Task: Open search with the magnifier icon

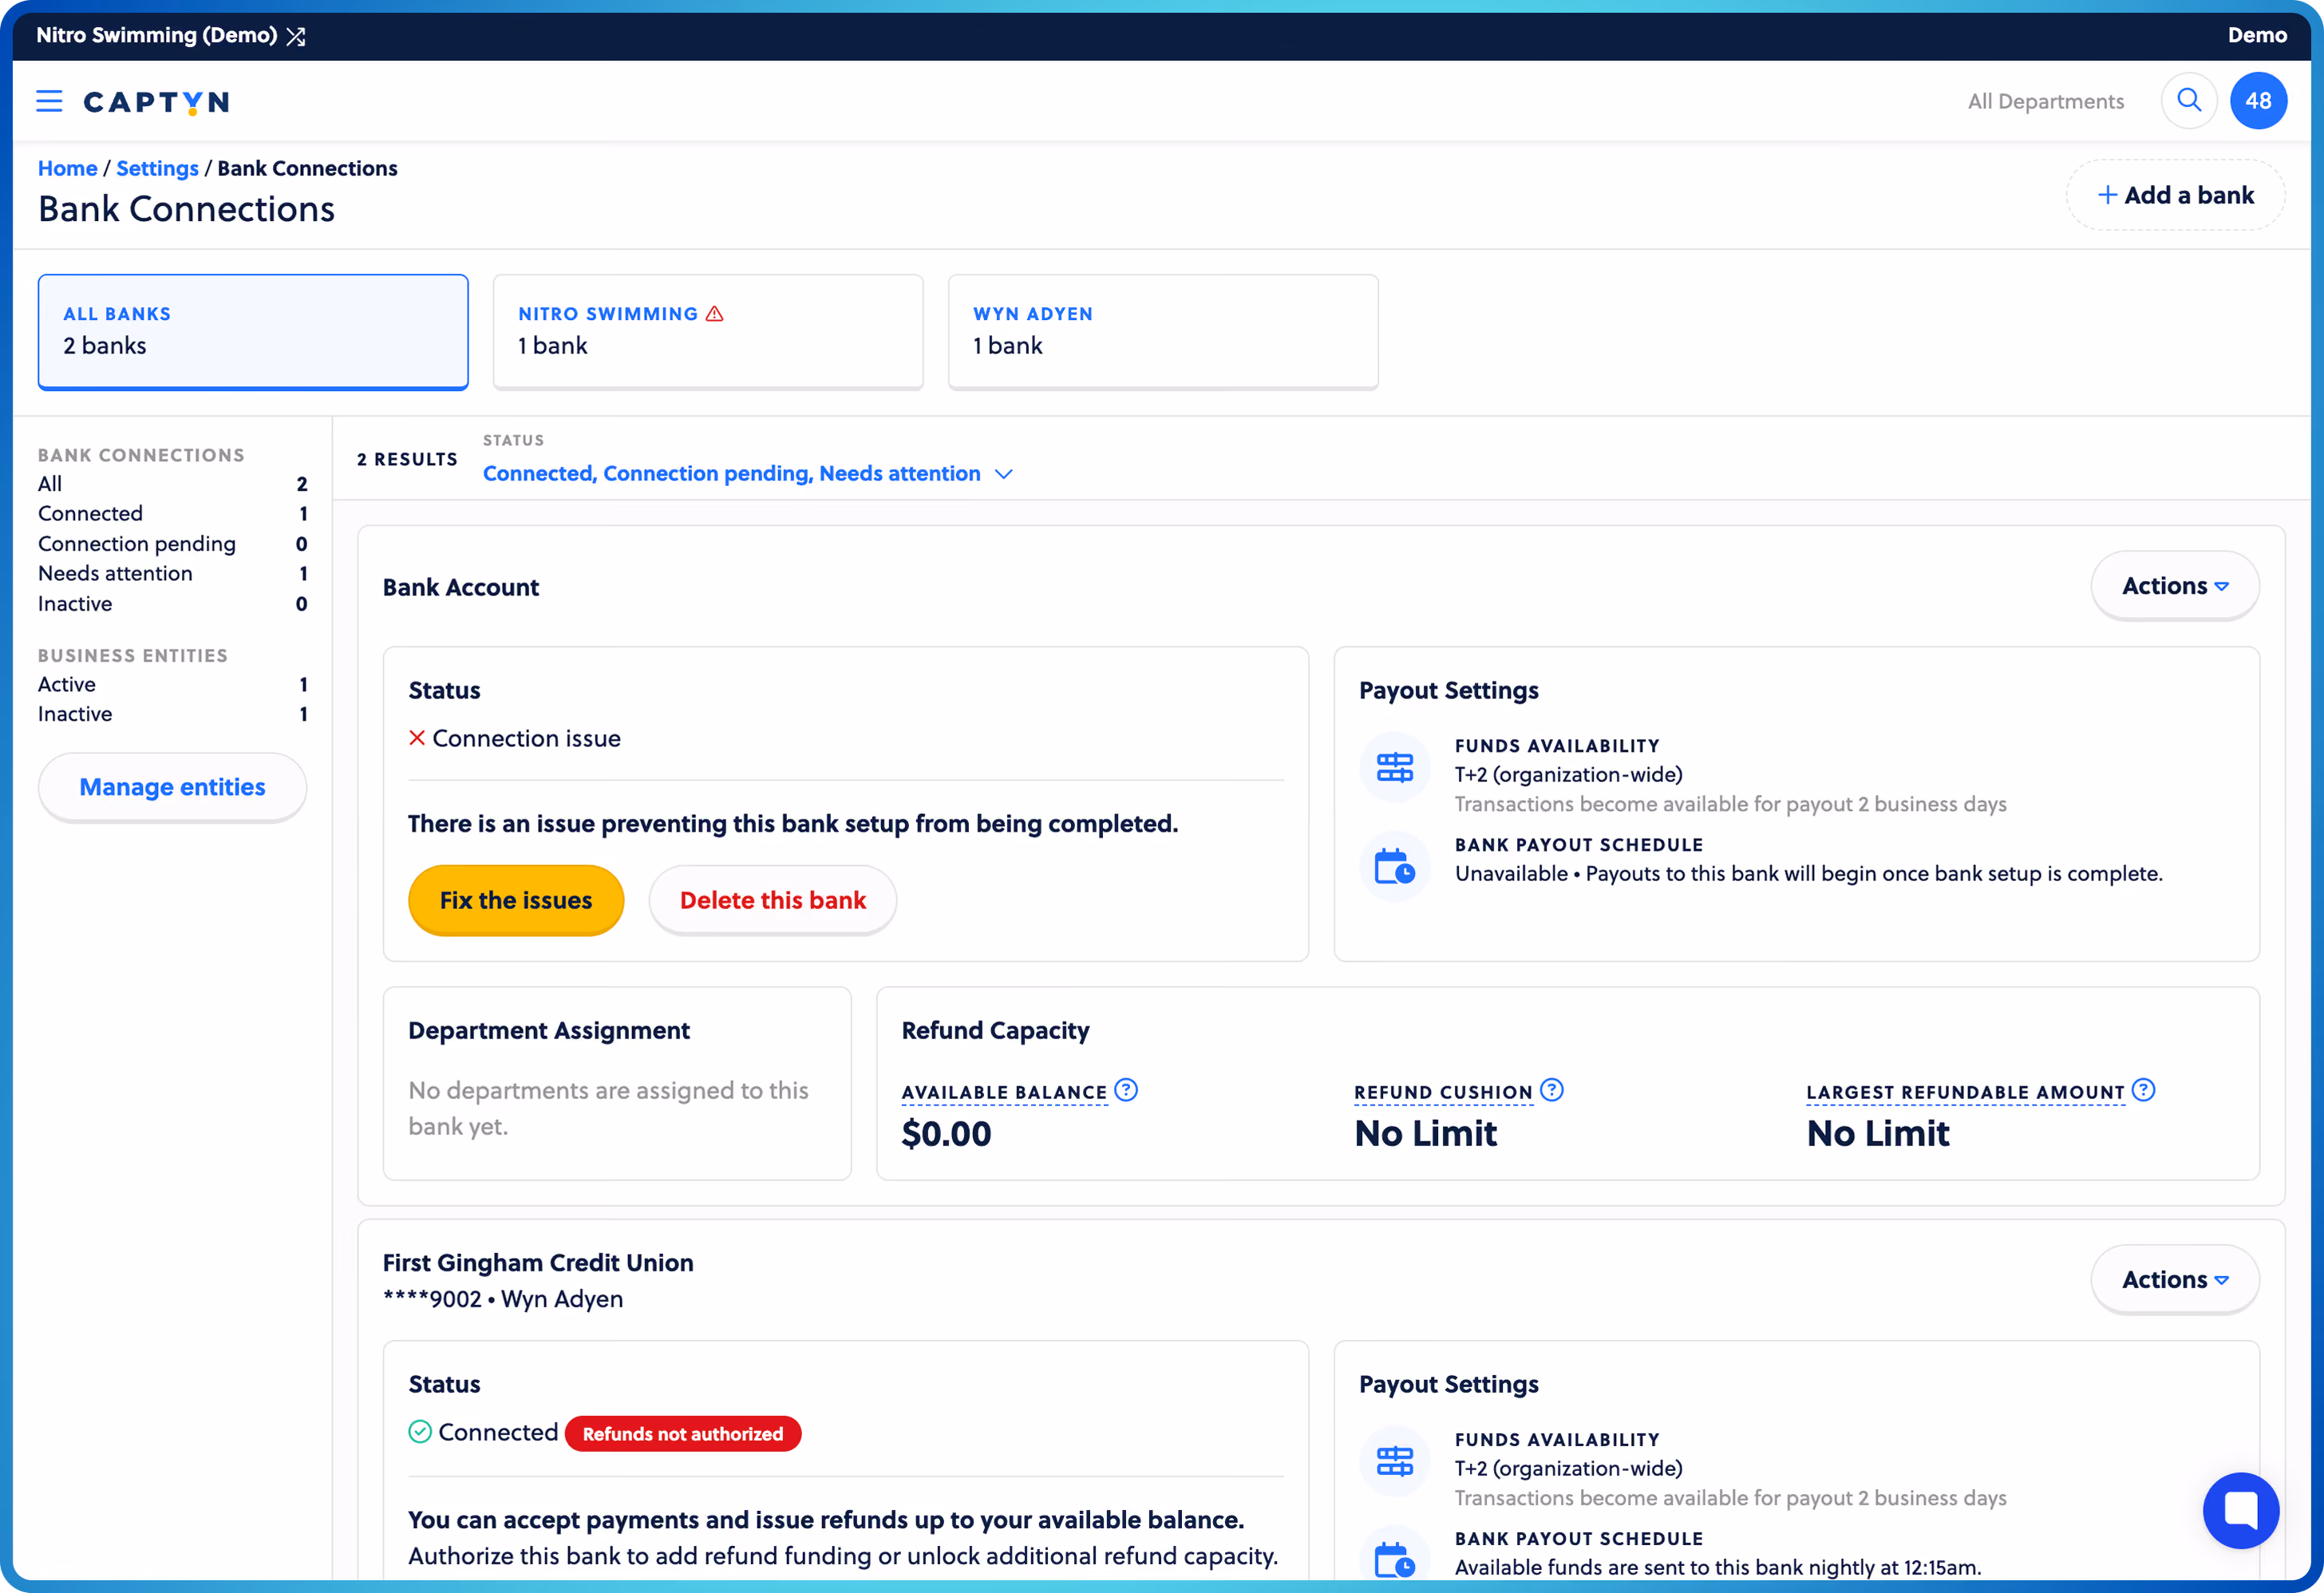Action: [2189, 101]
